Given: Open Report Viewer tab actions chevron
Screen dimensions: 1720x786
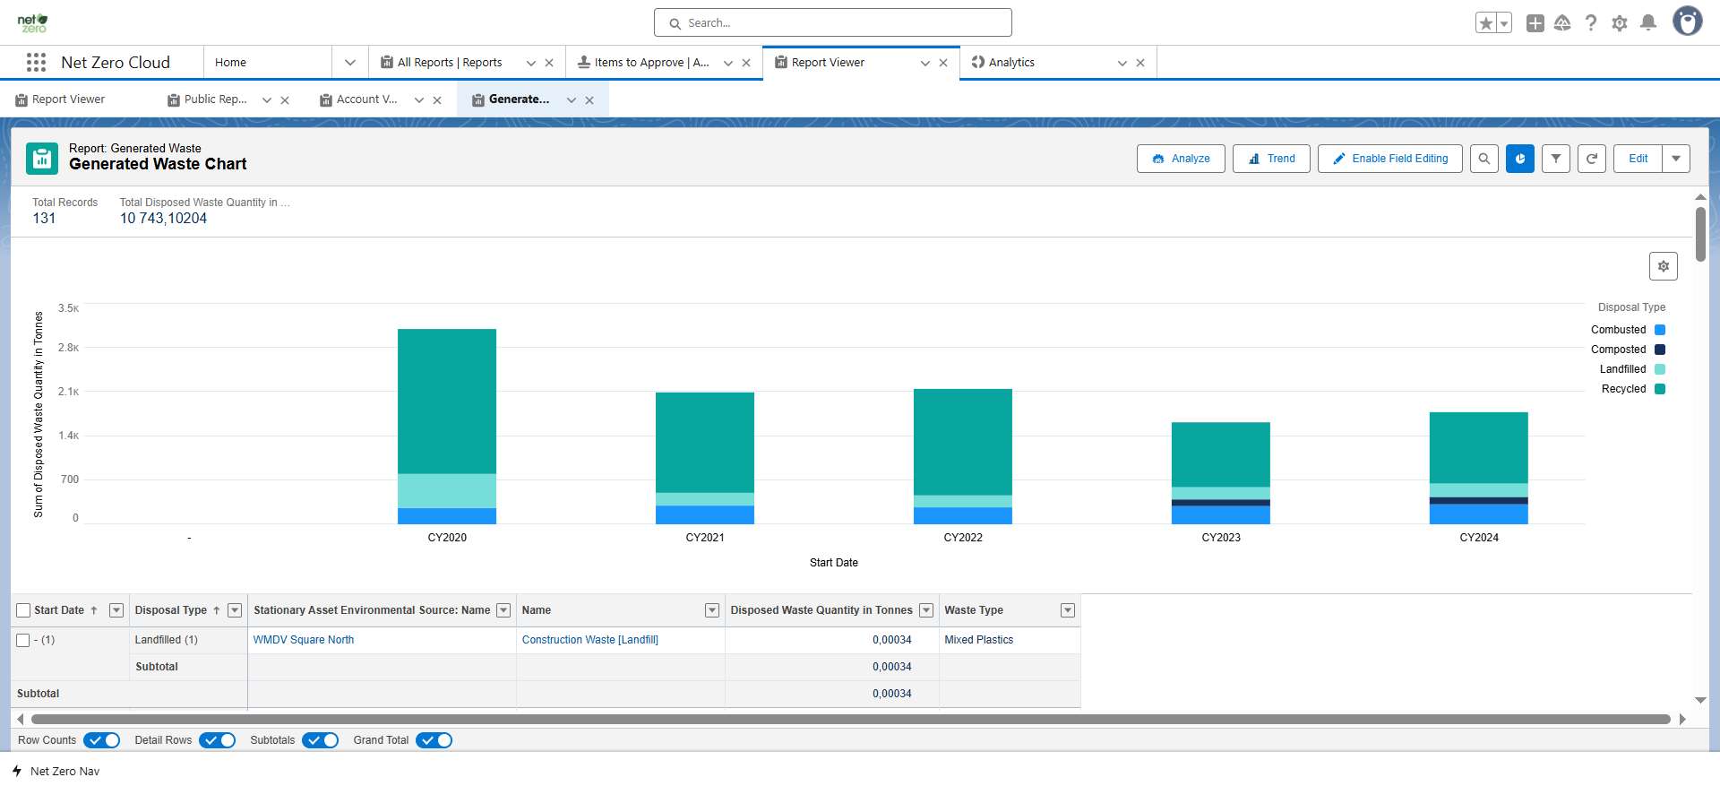Looking at the screenshot, I should (925, 63).
